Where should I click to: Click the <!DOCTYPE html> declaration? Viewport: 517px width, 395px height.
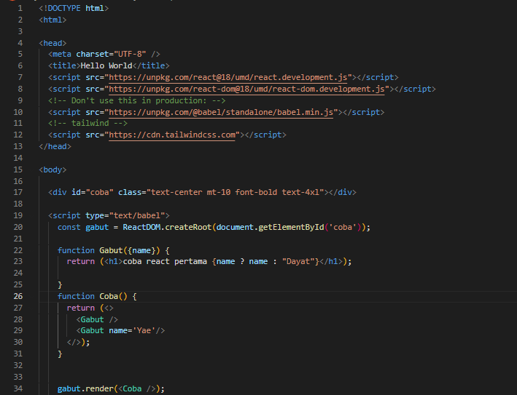pos(74,8)
